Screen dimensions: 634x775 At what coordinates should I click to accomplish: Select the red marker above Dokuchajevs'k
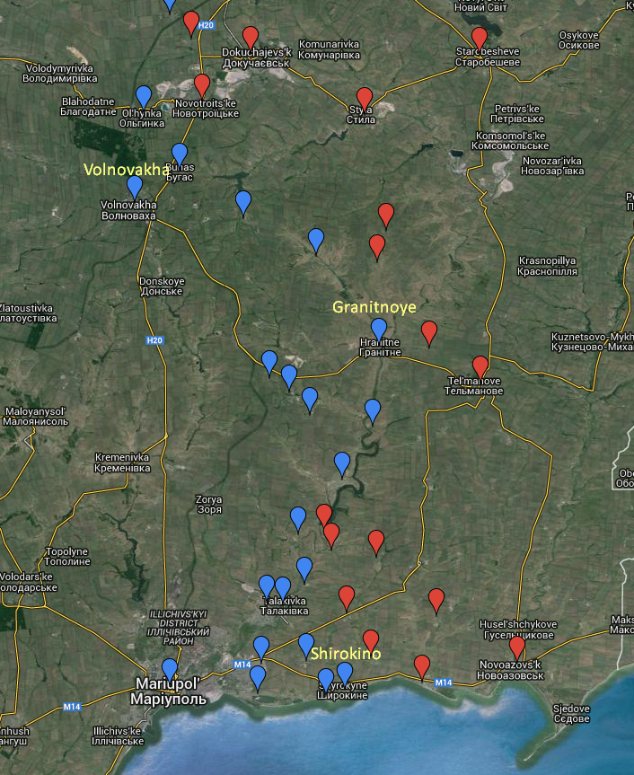(x=251, y=37)
